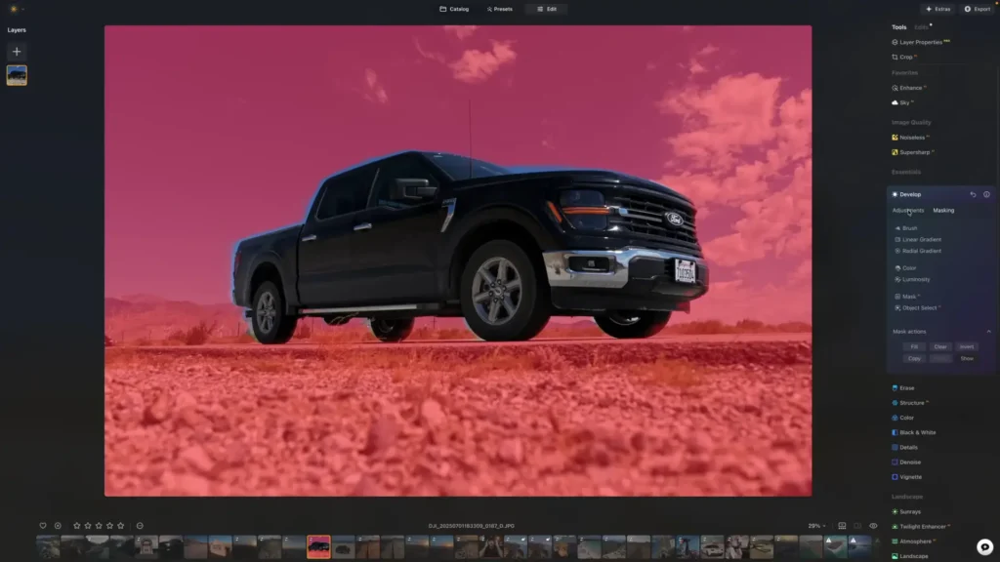Collapse the Mask actions section
1000x562 pixels.
click(989, 332)
